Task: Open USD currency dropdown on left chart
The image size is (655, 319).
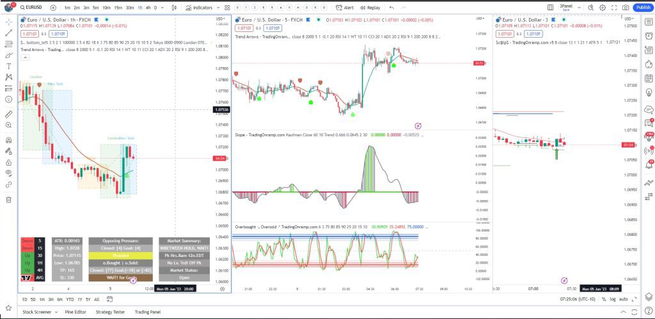Action: tap(221, 20)
